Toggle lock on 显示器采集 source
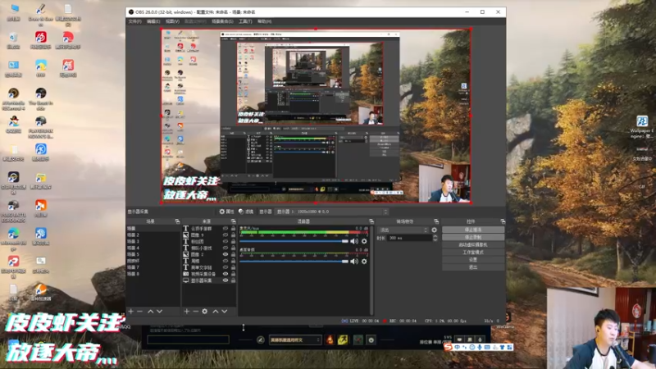Viewport: 656px width, 369px height. (233, 280)
